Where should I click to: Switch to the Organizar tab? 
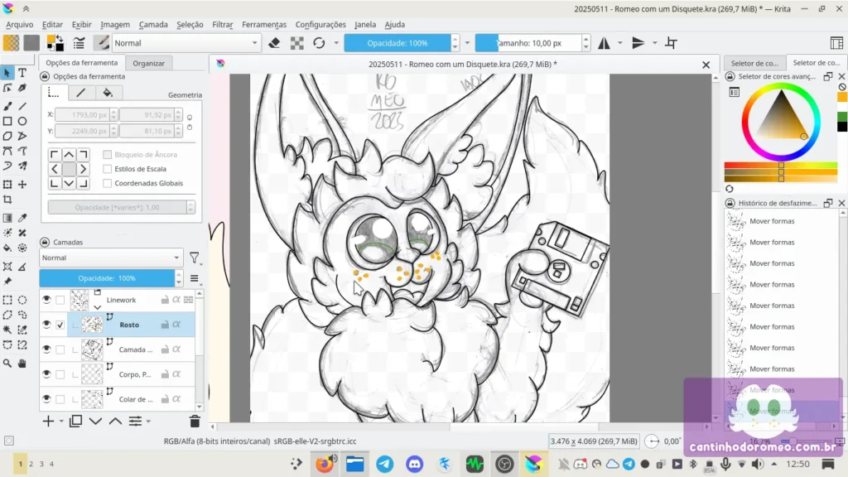tap(149, 63)
